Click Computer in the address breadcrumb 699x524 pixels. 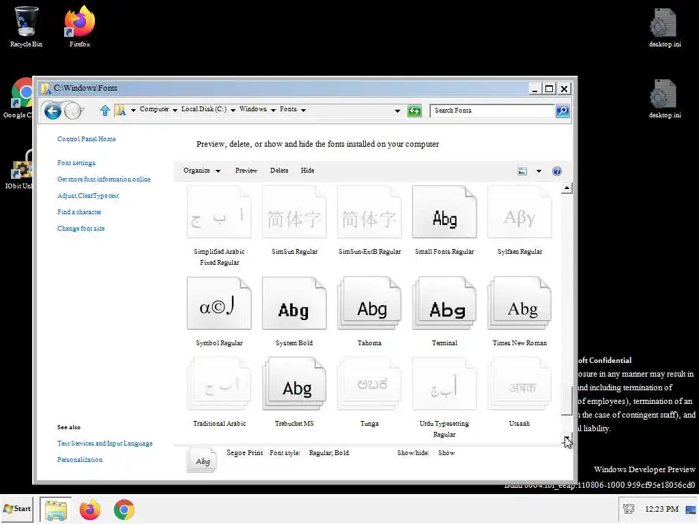pyautogui.click(x=154, y=109)
